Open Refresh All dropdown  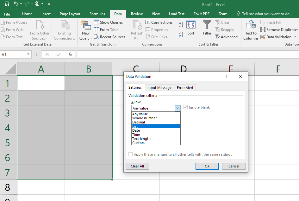pos(137,30)
